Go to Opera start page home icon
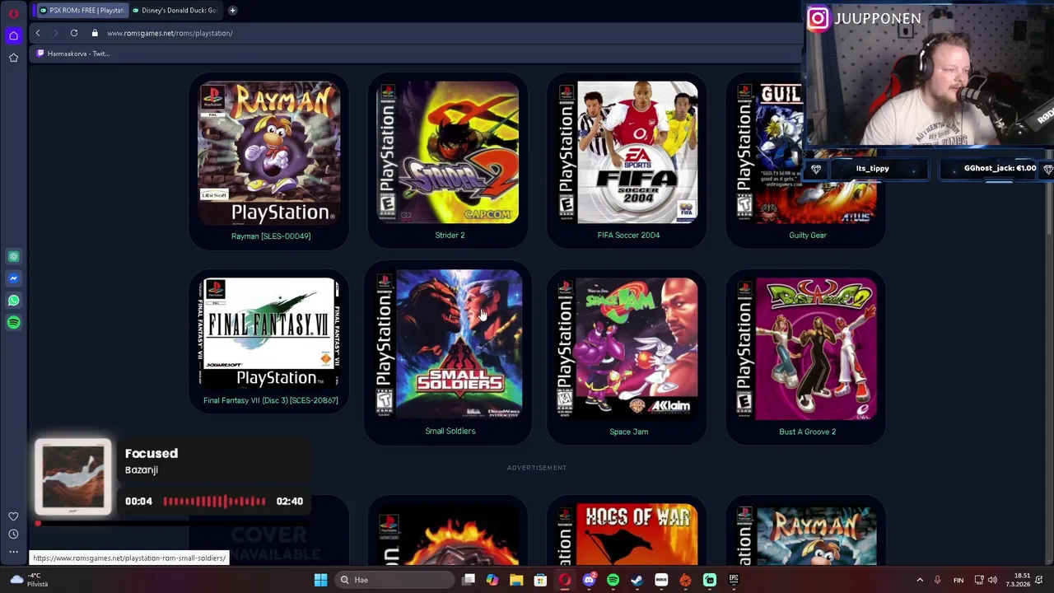The height and width of the screenshot is (593, 1054). point(13,35)
